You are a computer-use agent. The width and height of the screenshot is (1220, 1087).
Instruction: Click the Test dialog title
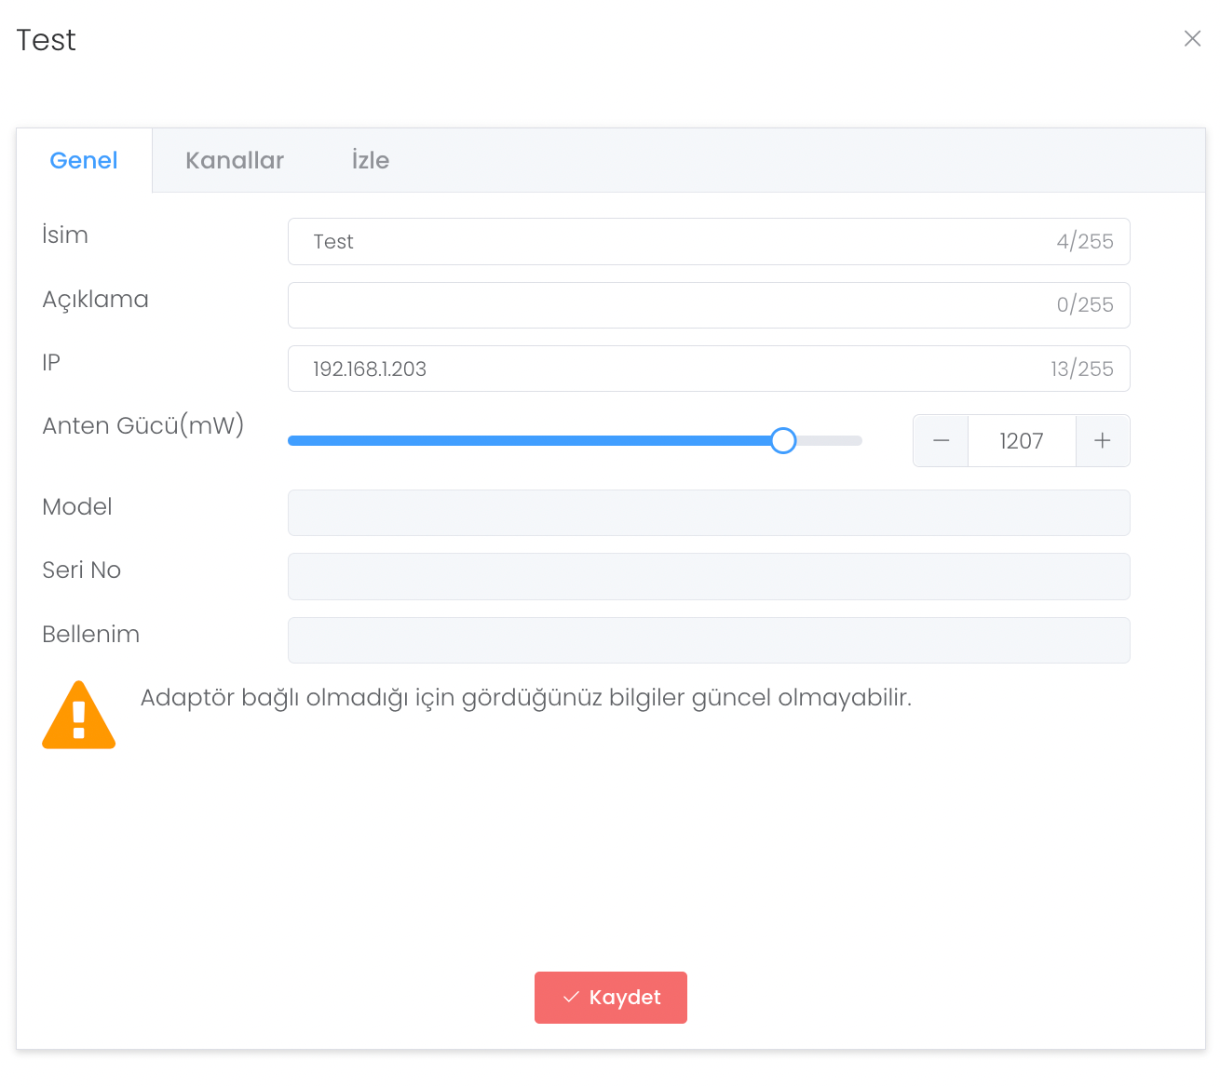click(x=47, y=40)
